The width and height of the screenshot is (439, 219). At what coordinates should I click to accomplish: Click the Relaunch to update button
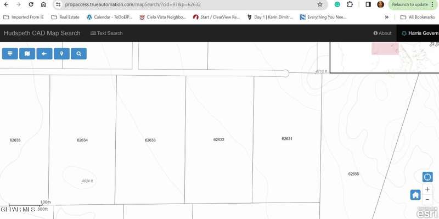413,4
